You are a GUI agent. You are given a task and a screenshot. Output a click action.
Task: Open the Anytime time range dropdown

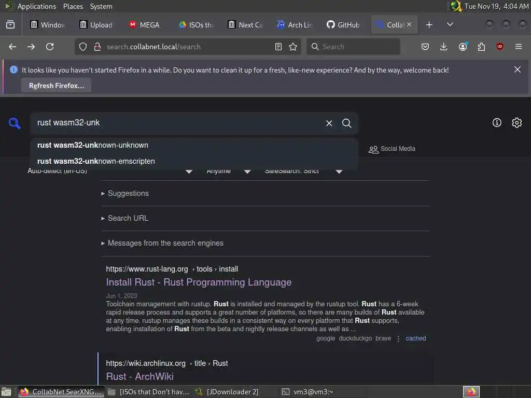(229, 171)
